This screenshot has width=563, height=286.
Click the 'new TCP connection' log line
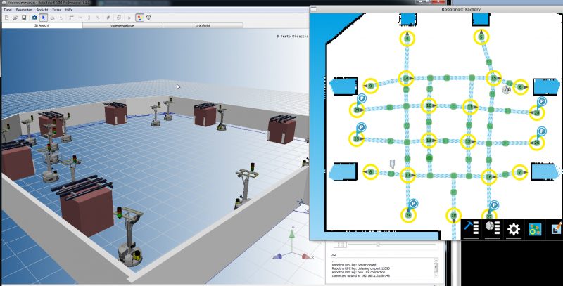coord(359,272)
